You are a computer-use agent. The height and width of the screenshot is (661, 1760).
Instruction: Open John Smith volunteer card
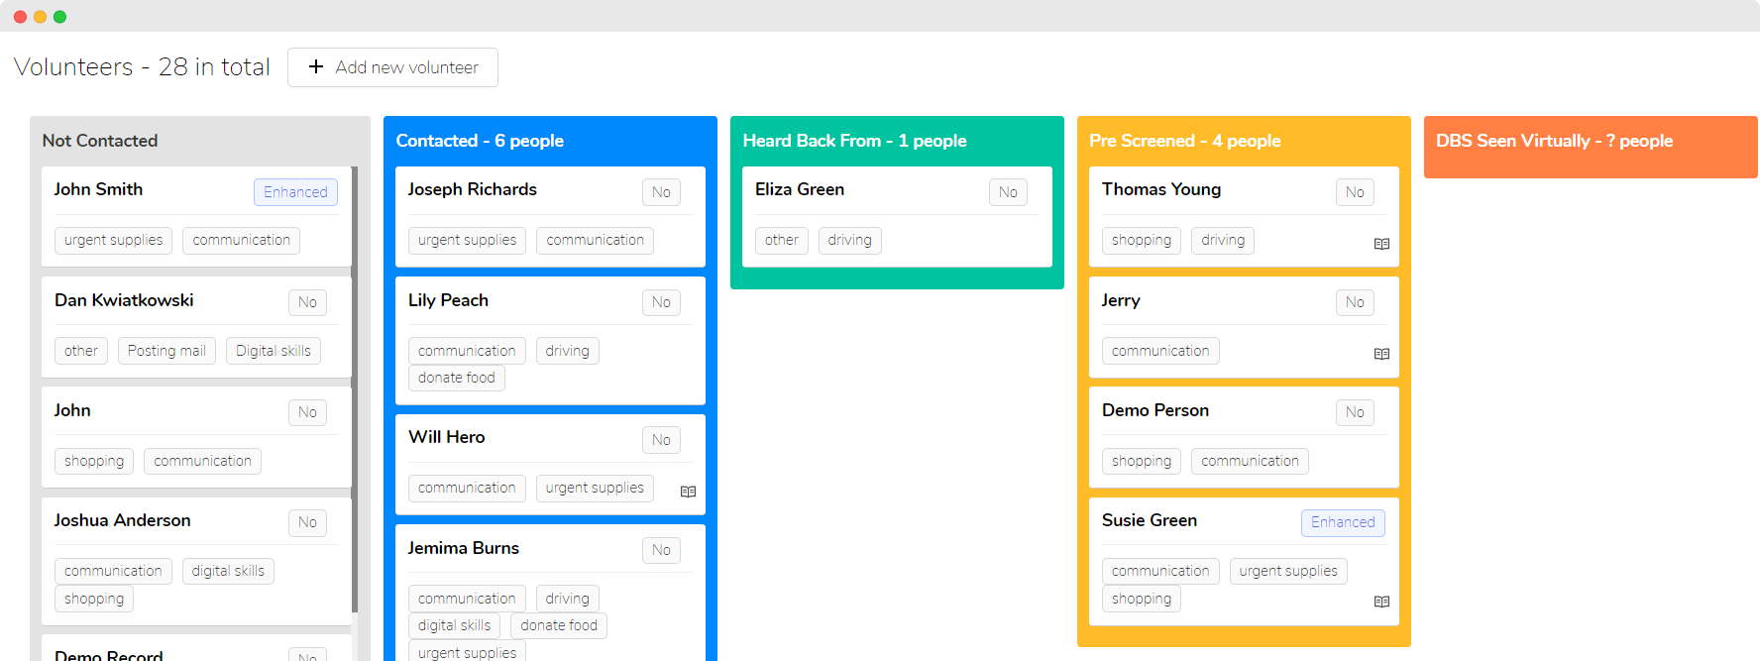point(196,216)
